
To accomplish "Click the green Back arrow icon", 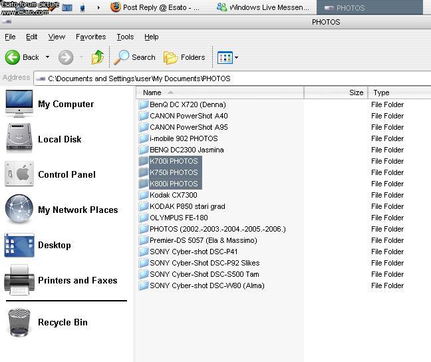I will click(x=13, y=57).
